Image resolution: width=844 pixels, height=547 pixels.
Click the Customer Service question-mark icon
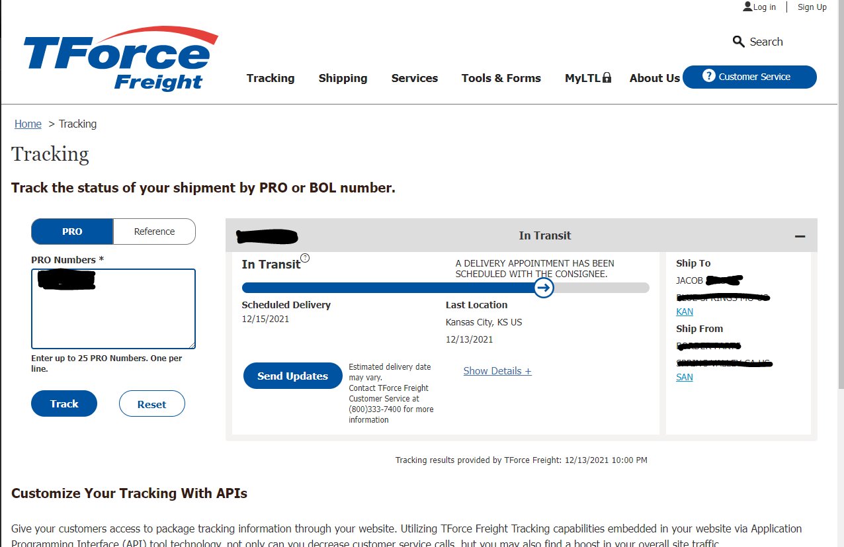tap(708, 76)
